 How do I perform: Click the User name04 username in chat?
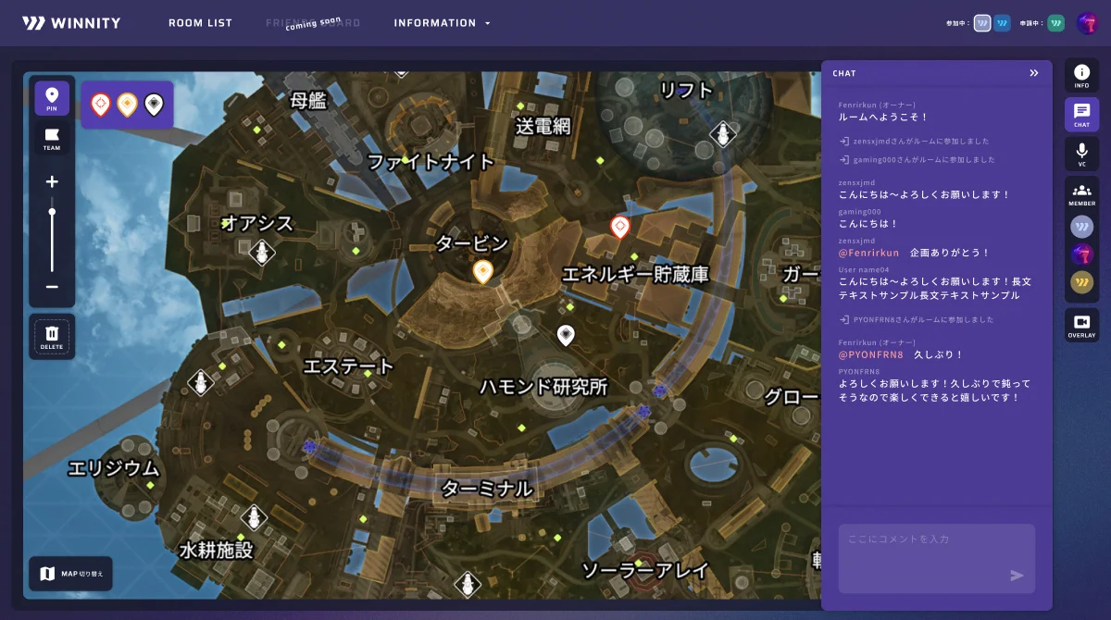(864, 270)
